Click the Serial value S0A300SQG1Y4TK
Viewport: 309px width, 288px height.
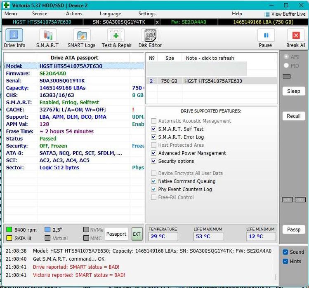tap(62, 81)
